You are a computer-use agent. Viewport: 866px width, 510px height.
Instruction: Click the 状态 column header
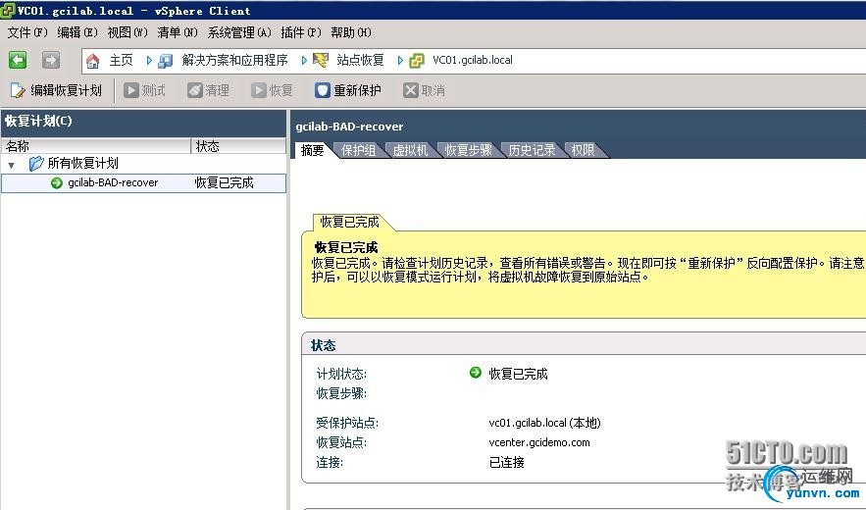pyautogui.click(x=238, y=146)
